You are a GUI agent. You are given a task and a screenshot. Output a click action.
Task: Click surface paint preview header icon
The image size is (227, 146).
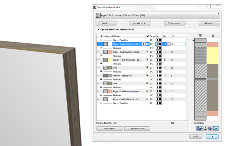pos(212,35)
